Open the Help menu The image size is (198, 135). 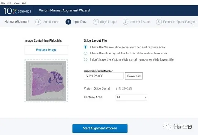25,3
